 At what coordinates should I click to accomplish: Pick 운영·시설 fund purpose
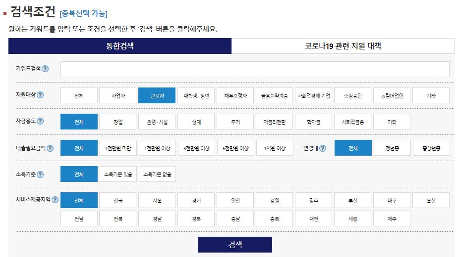(157, 122)
